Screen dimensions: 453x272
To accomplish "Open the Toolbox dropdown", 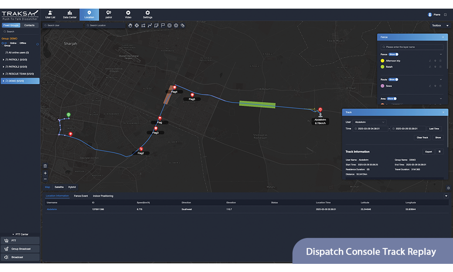I will pyautogui.click(x=440, y=26).
